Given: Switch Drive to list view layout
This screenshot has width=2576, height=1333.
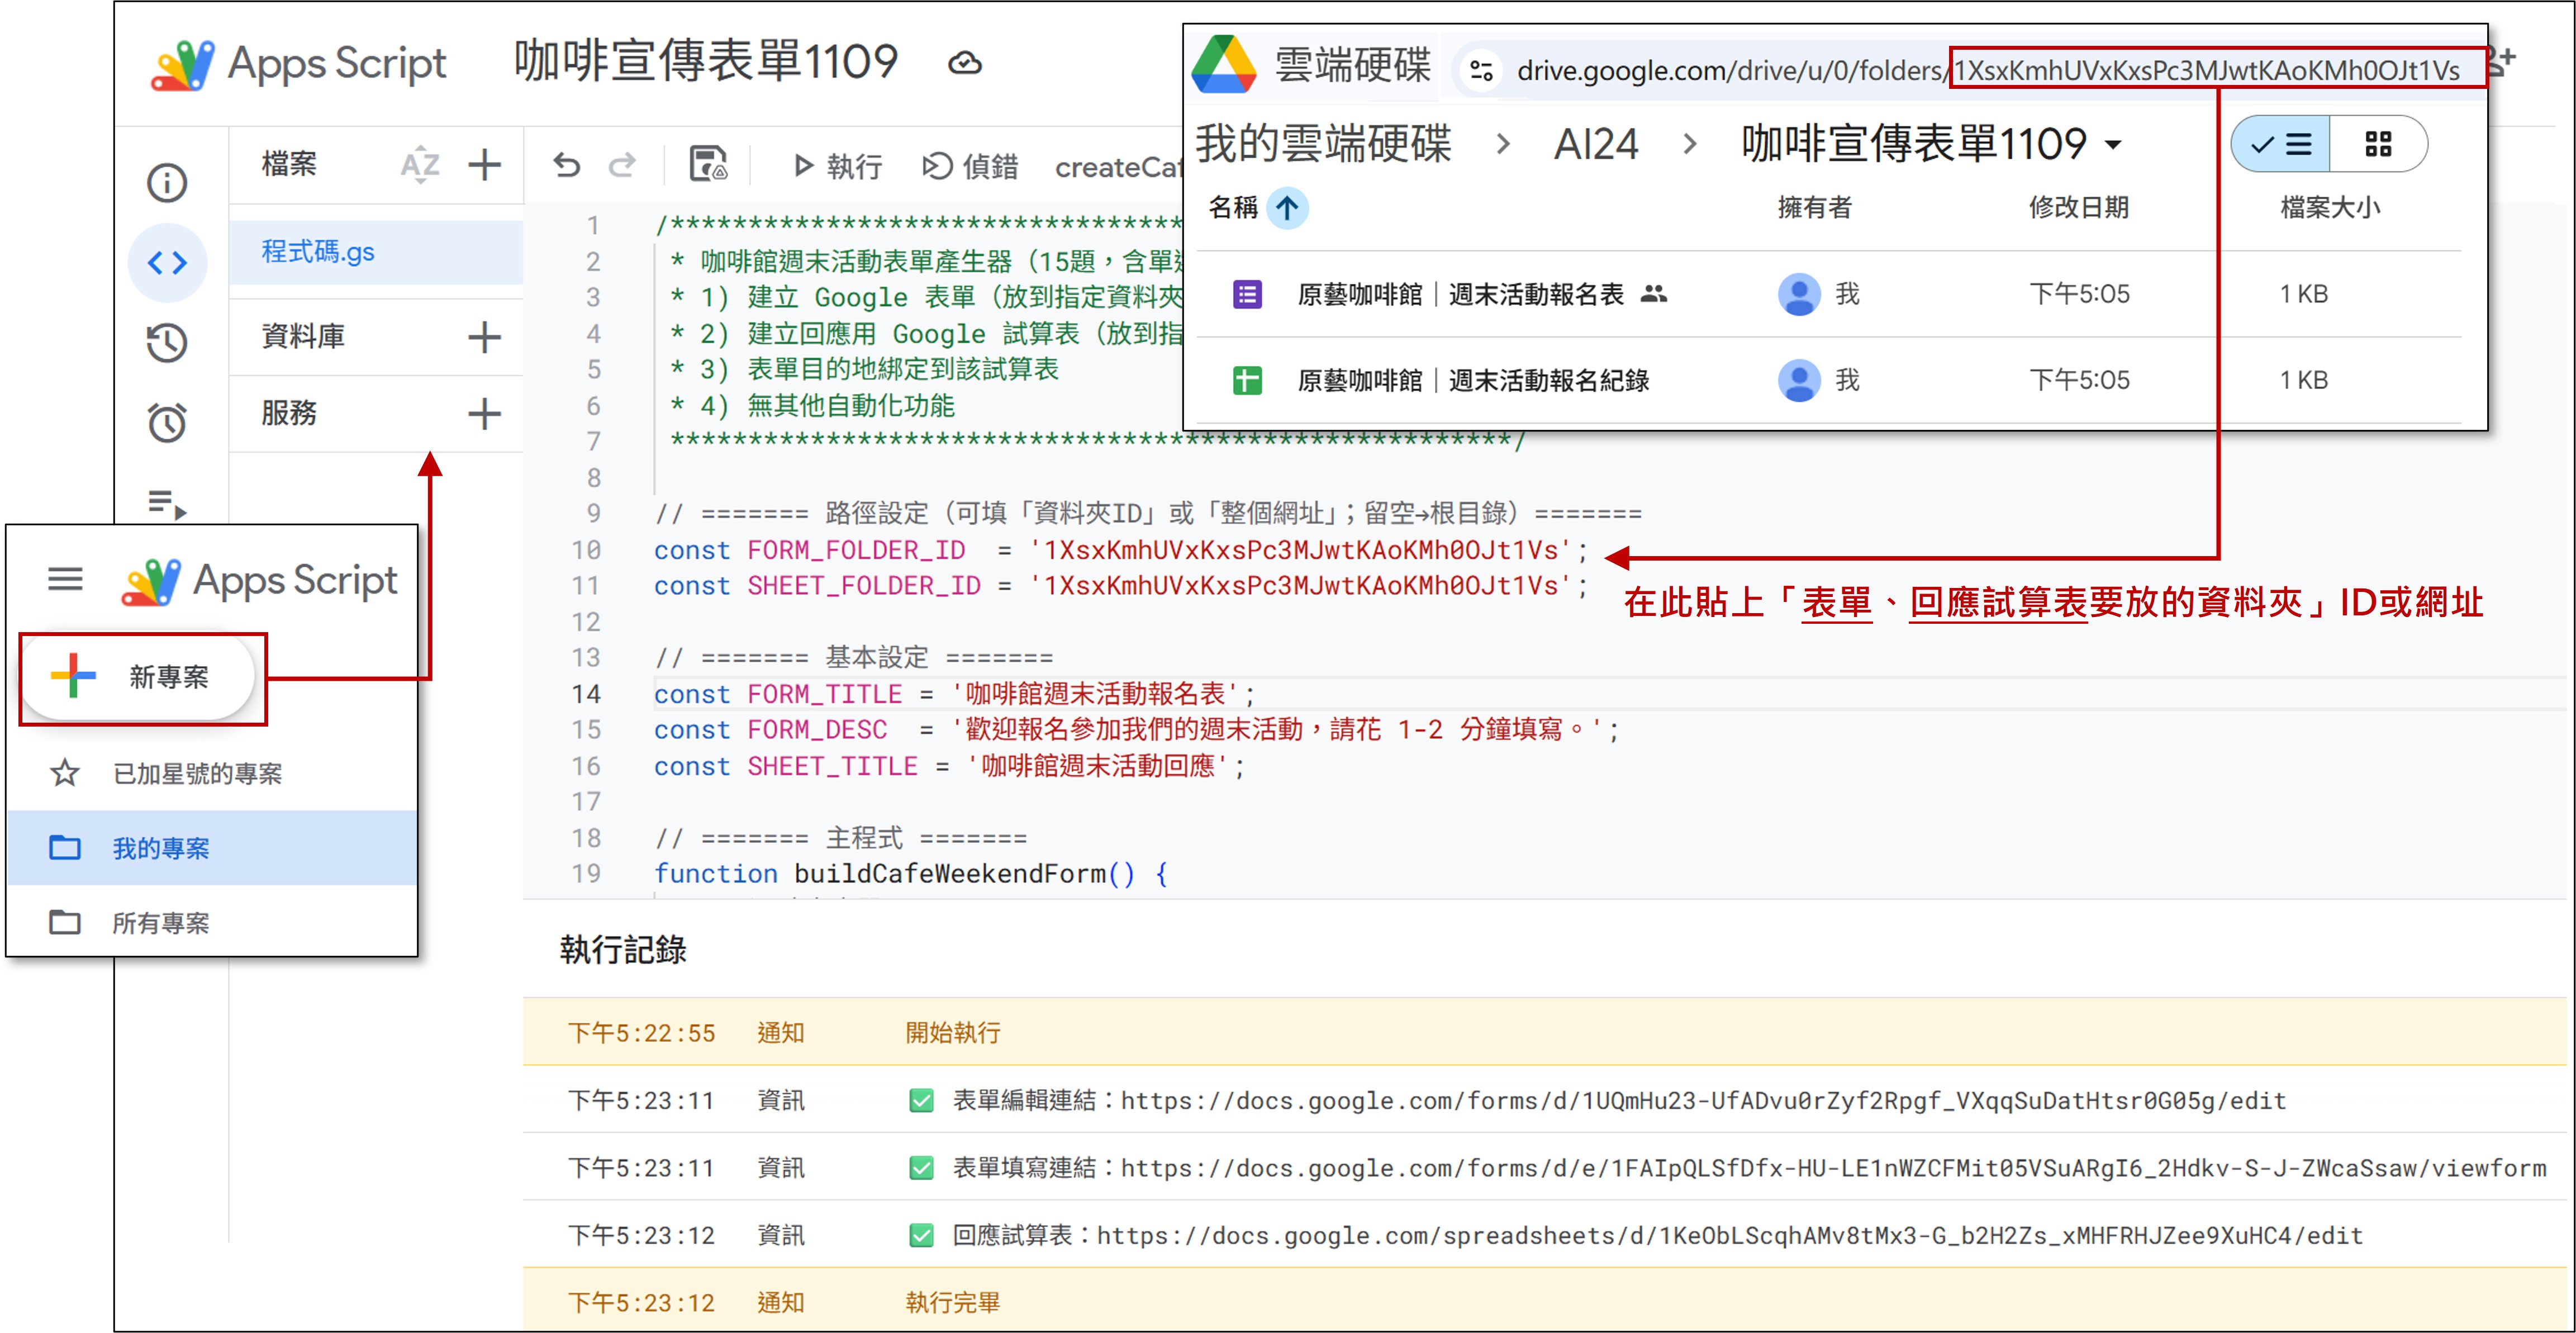Looking at the screenshot, I should (x=2281, y=145).
